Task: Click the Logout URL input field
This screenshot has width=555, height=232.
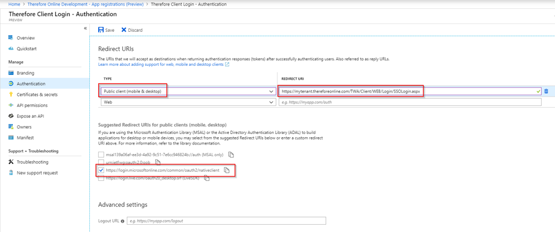Action: pos(226,221)
